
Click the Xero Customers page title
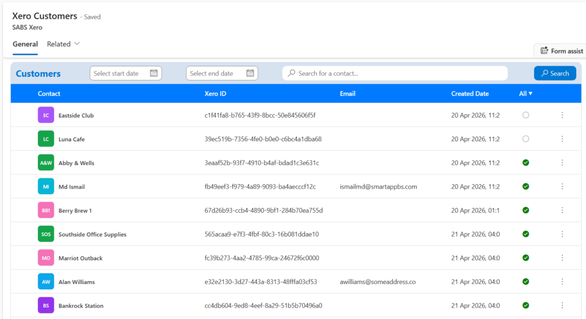point(45,16)
